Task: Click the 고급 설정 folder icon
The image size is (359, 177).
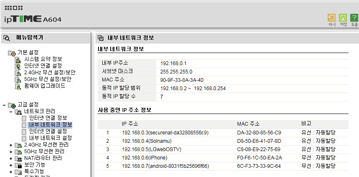Action: click(12, 106)
